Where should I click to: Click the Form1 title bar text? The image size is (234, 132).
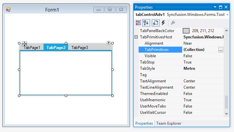pos(52,10)
